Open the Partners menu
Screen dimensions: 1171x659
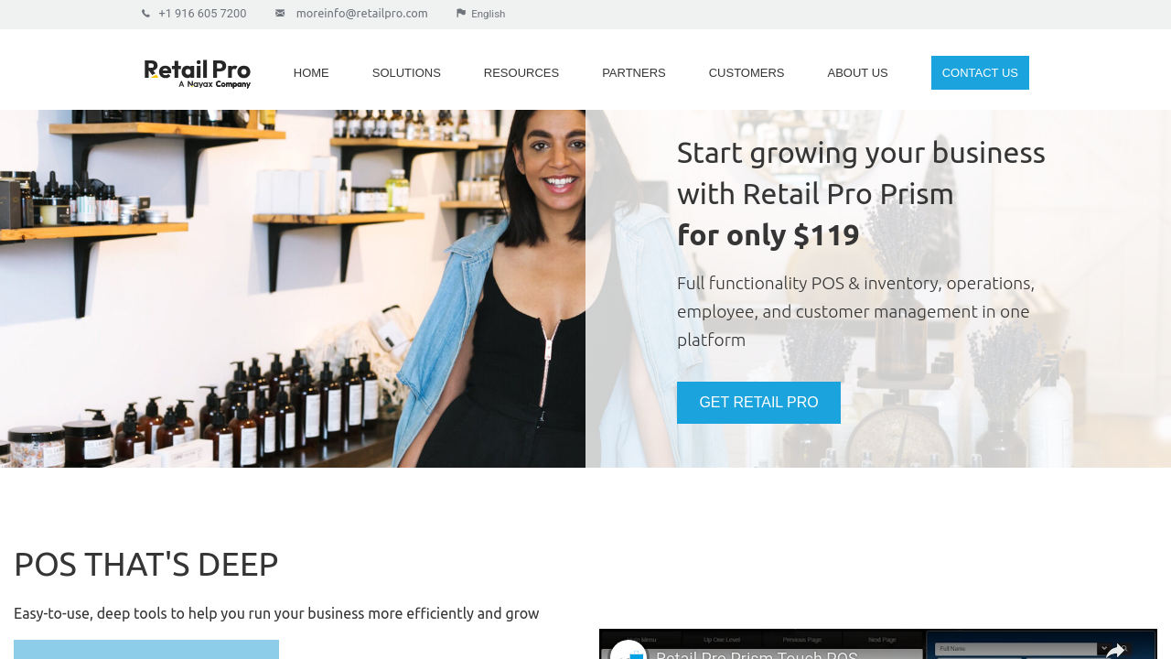tap(634, 73)
